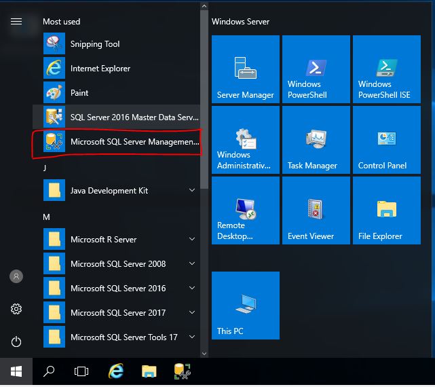Open the Windows PowerShell ISE tile
The height and width of the screenshot is (387, 435).
click(387, 69)
